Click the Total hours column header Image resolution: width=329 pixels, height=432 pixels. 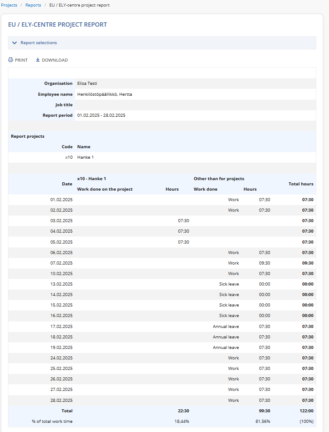(301, 184)
